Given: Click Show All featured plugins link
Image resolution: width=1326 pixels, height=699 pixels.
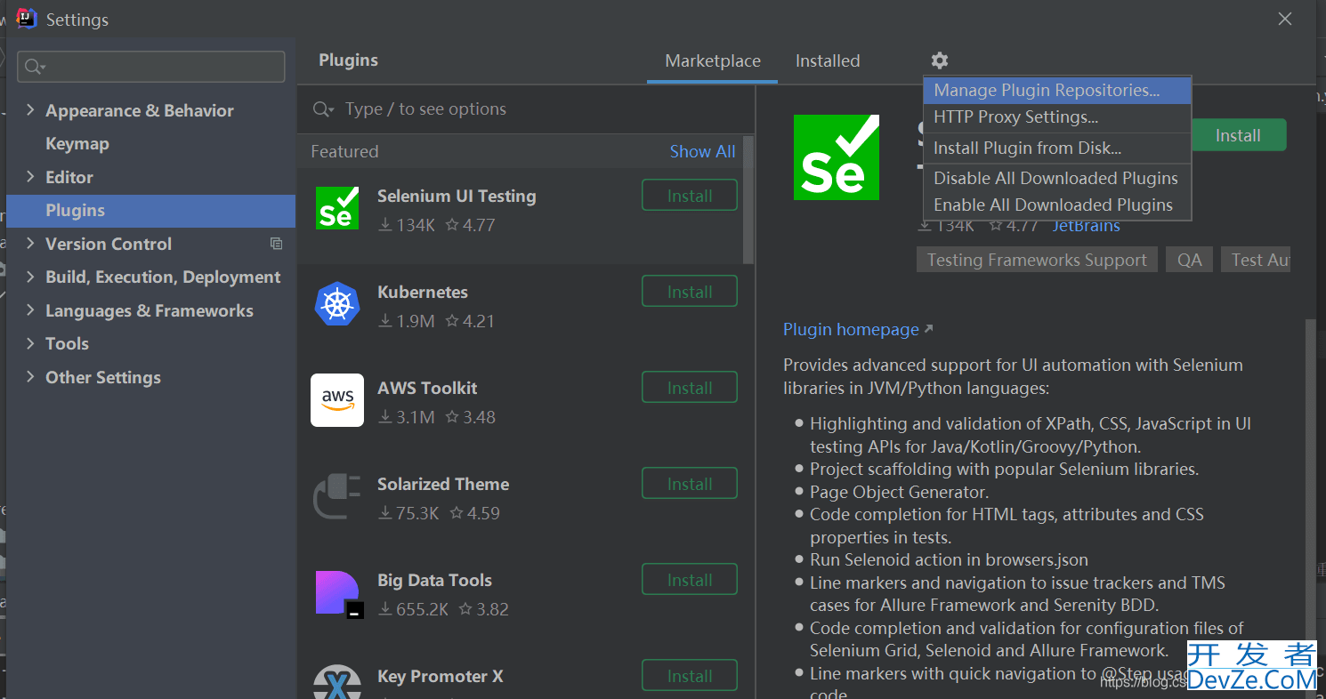Looking at the screenshot, I should tap(702, 151).
